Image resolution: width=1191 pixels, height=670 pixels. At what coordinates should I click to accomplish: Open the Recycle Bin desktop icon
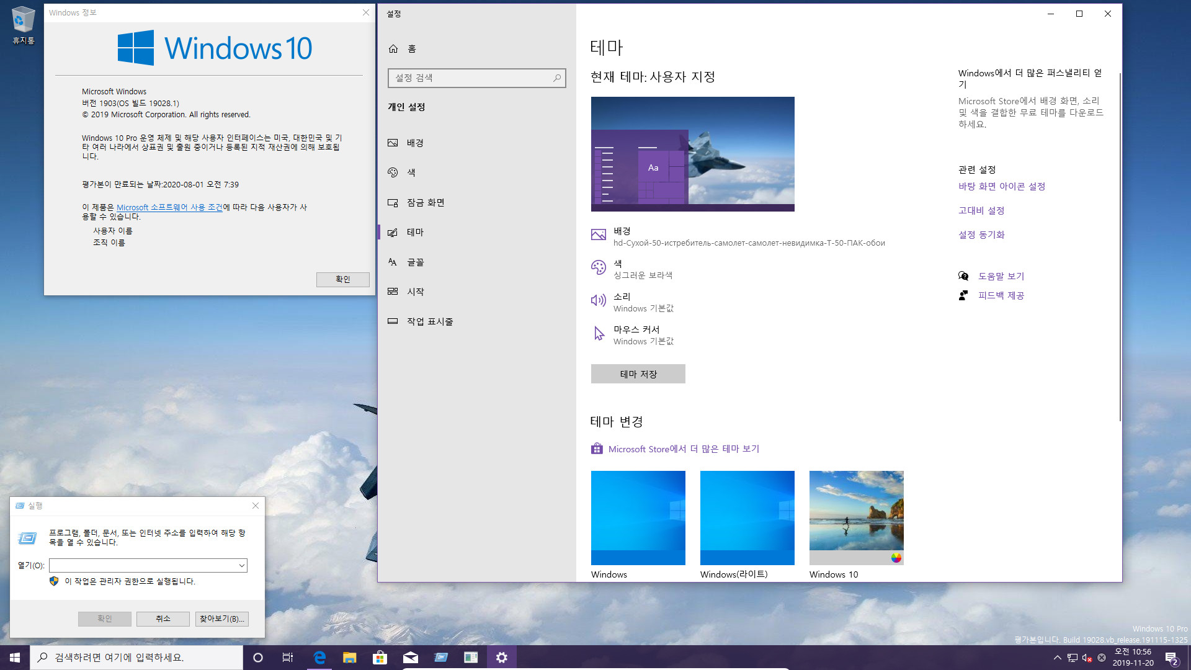pyautogui.click(x=23, y=25)
